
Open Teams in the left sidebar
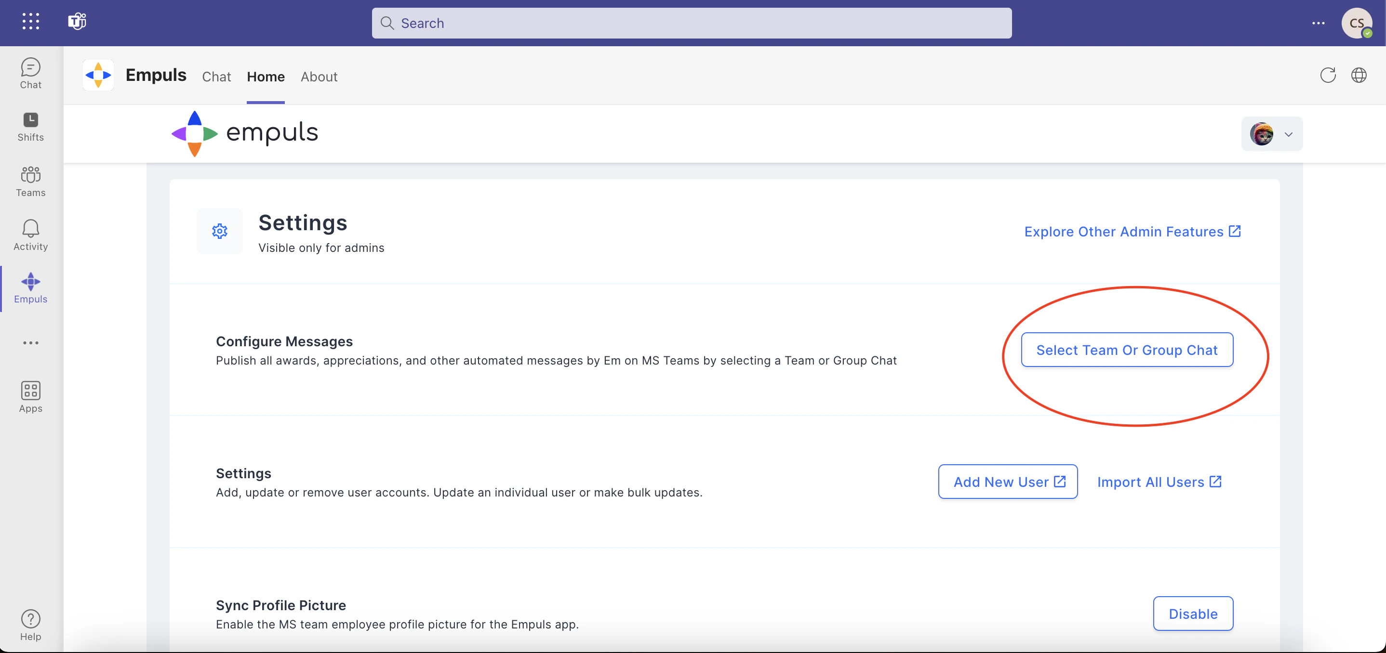click(x=31, y=182)
